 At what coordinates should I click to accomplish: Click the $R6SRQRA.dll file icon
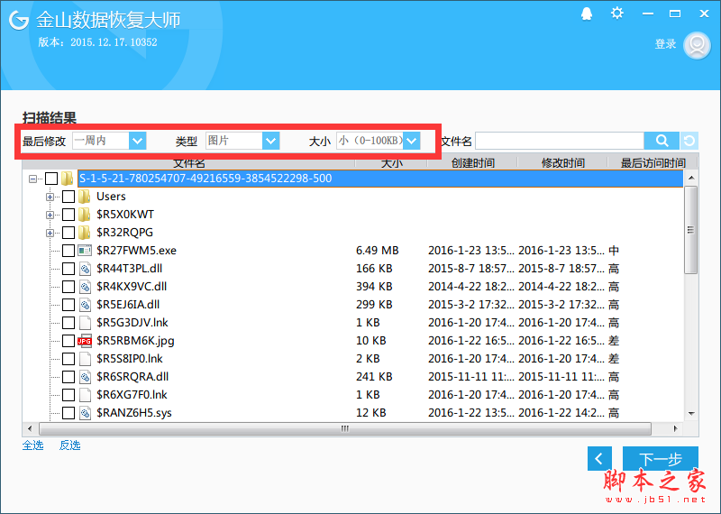tap(85, 377)
